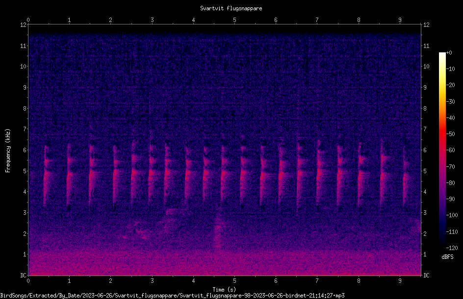The image size is (463, 299).
Task: Click the '-30' colorbar tick label
Action: pos(450,102)
